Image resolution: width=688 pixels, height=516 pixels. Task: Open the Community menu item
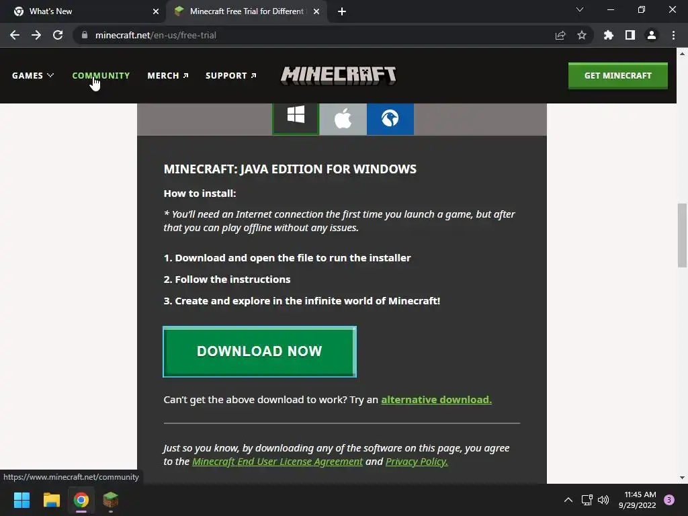[x=101, y=75]
